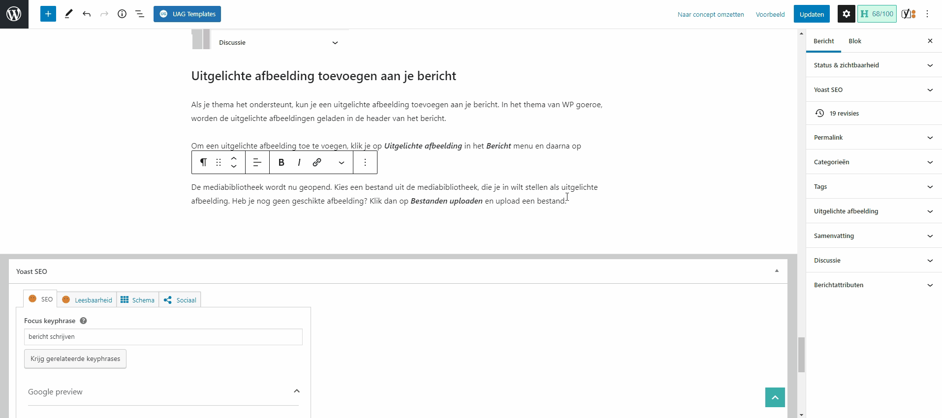Toggle italic formatting in block toolbar

pyautogui.click(x=299, y=162)
